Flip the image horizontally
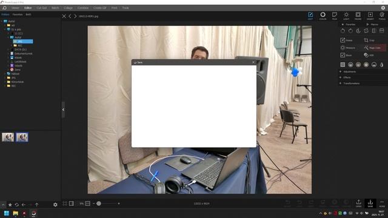Viewport: 388px width, 218px height. tap(374, 31)
